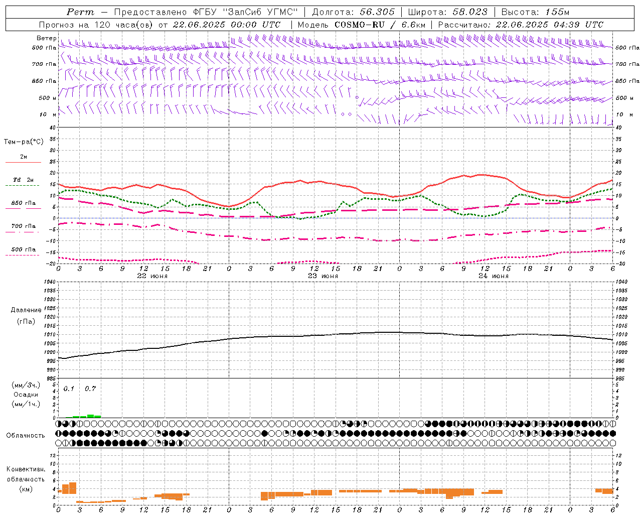Click the '0.7' precipitation amount value
Screen dimensions: 642x514
(90, 389)
